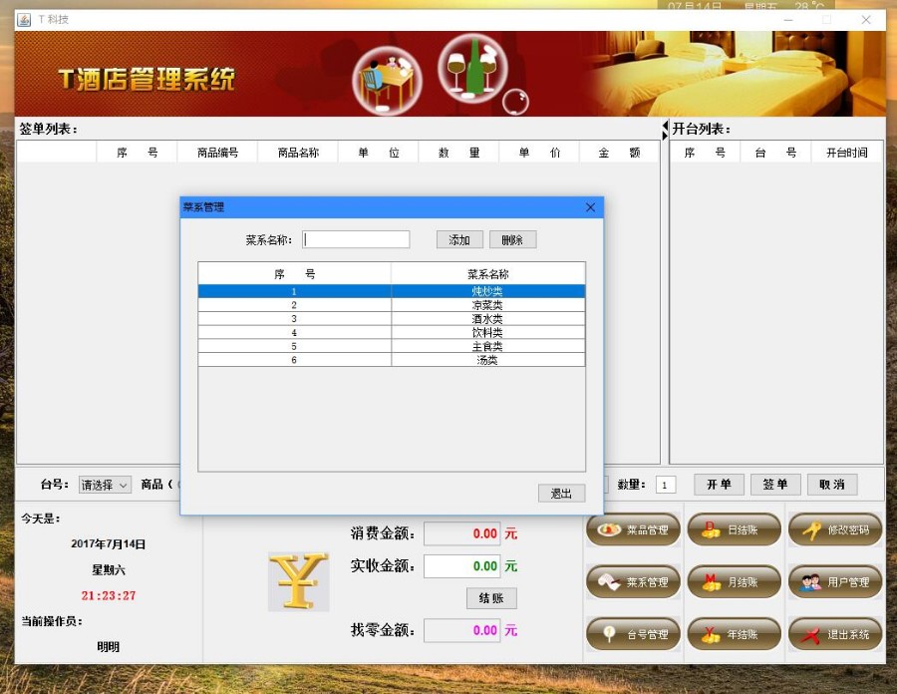Image resolution: width=897 pixels, height=694 pixels.
Task: Open 日结账 daily settlement button
Action: click(734, 529)
